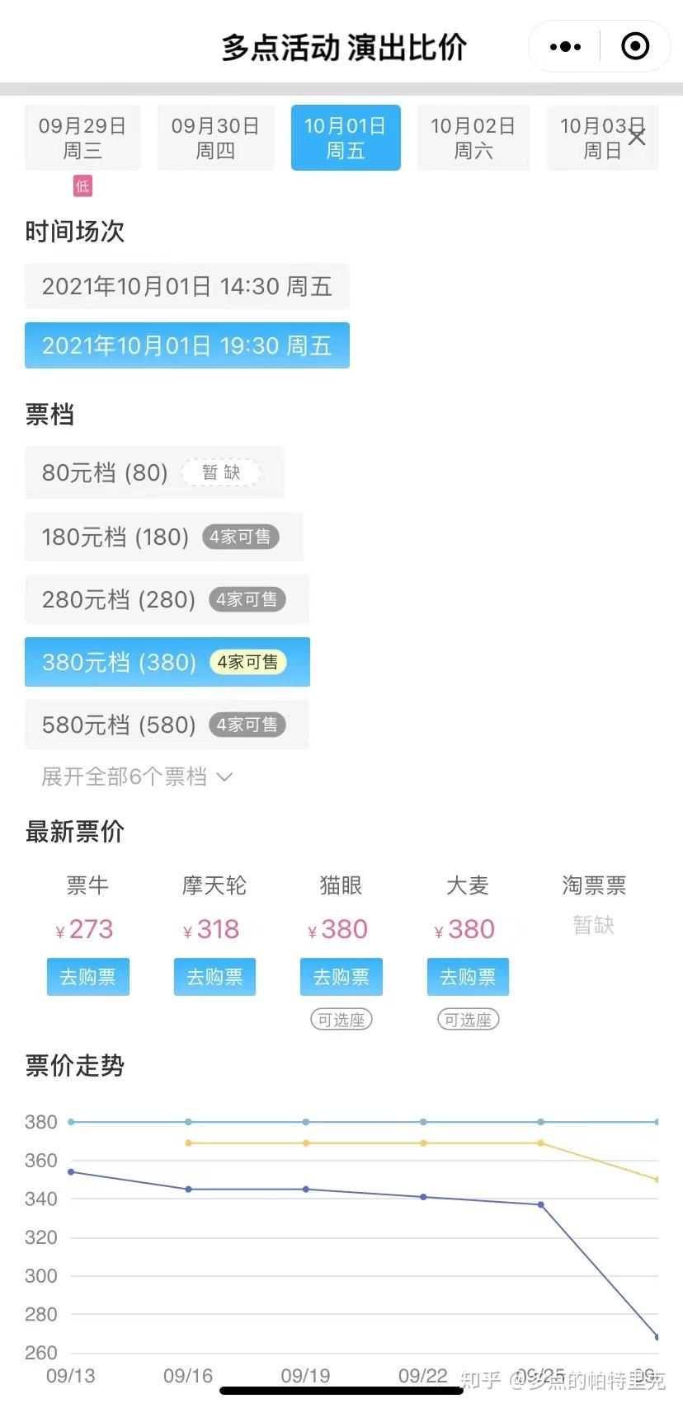This screenshot has width=683, height=1408.
Task: Close the date picker with X icon
Action: 637,137
